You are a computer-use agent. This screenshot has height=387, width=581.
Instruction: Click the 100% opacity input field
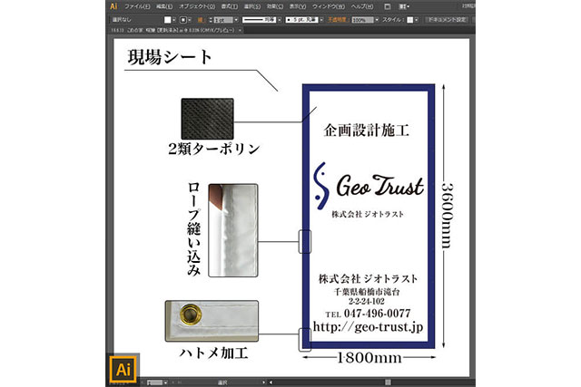pyautogui.click(x=362, y=20)
